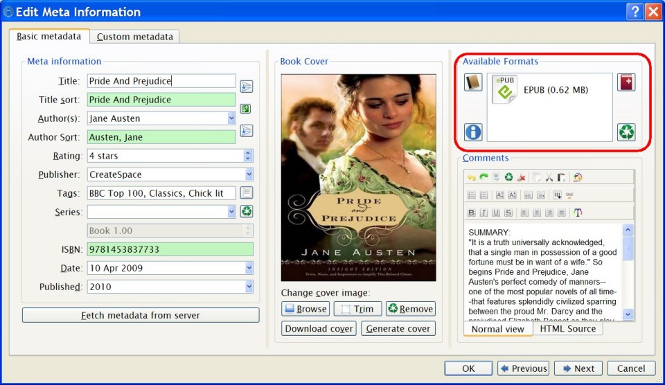The height and width of the screenshot is (385, 665).
Task: Align comment text right
Action: [x=549, y=213]
